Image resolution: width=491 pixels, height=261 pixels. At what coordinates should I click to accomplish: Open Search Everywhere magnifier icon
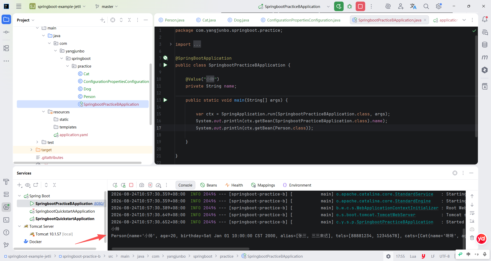pyautogui.click(x=426, y=6)
